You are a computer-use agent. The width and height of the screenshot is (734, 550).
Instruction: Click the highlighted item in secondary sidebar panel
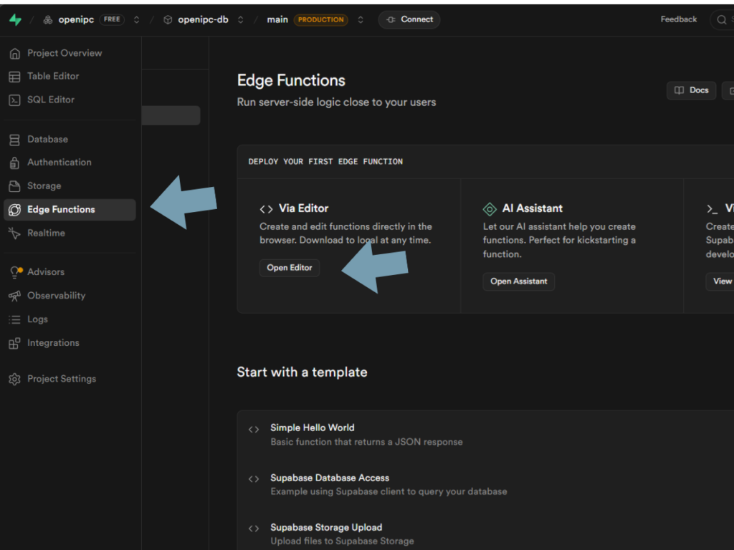pyautogui.click(x=171, y=115)
